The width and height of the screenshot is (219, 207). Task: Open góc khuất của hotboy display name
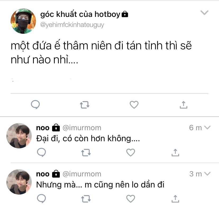[80, 14]
